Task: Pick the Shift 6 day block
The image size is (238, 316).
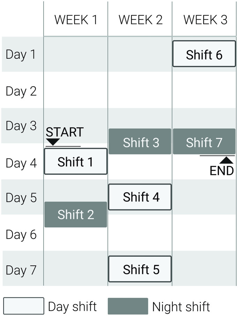Action: (x=204, y=53)
